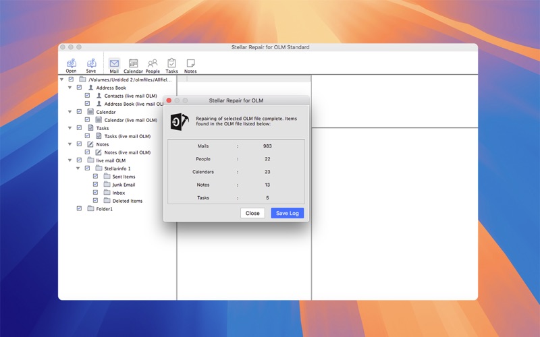540x337 pixels.
Task: Switch to People view icon
Action: point(153,63)
